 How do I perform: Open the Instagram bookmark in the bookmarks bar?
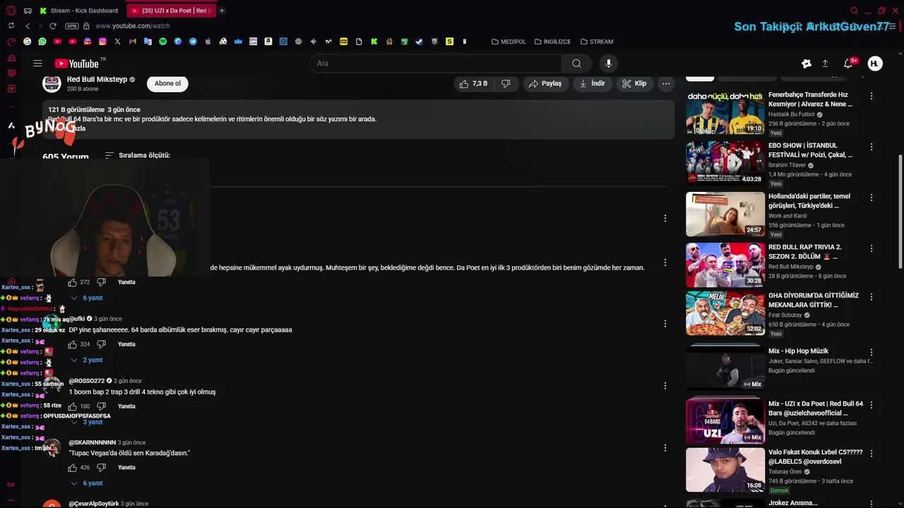pos(102,42)
